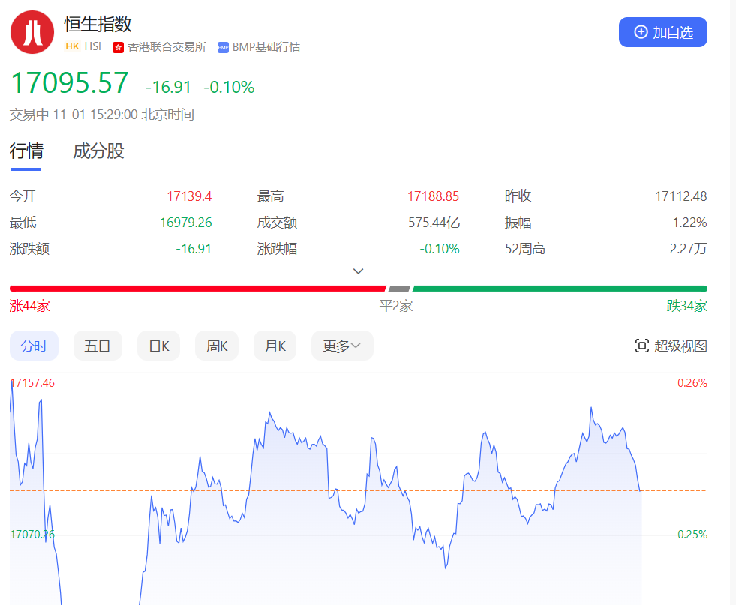Click the 今开 value 17139.4
The image size is (736, 605).
[189, 196]
